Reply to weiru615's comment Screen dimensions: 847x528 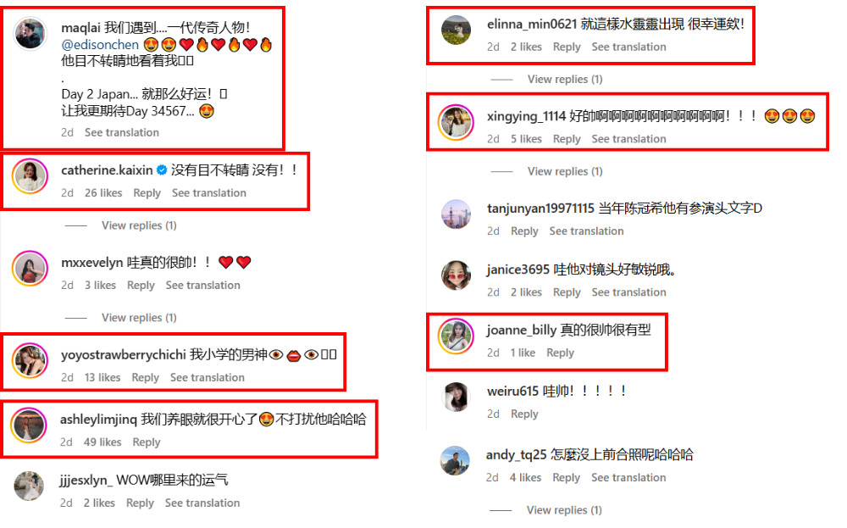click(x=524, y=414)
